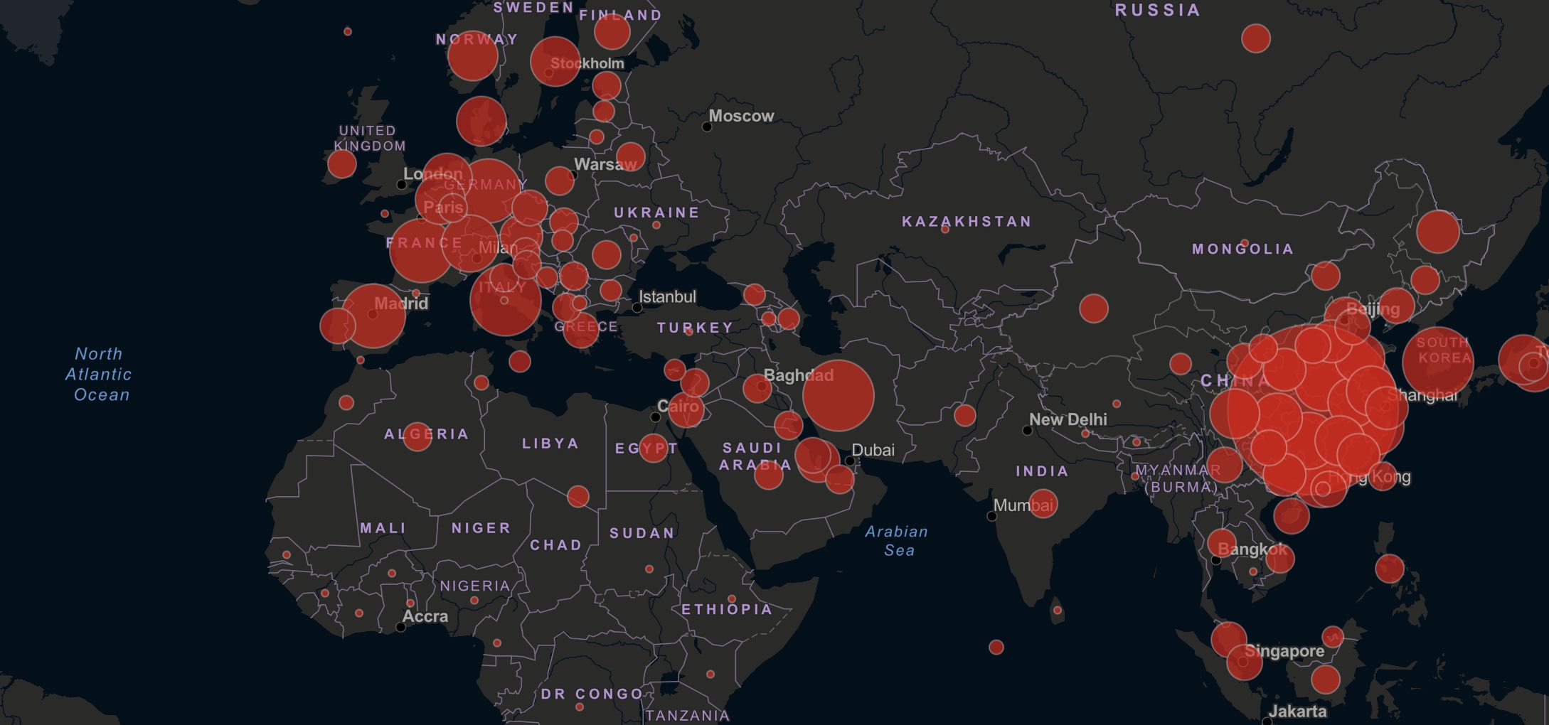Click the red circle on Egypt
The image size is (1549, 725).
[x=653, y=448]
